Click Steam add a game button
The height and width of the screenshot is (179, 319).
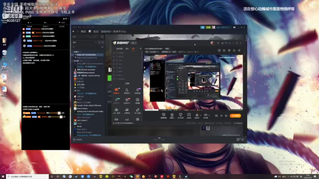pyautogui.click(x=78, y=140)
